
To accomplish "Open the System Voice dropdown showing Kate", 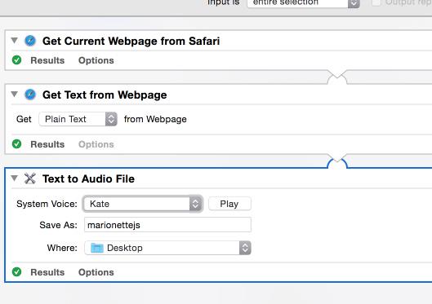I will click(x=143, y=204).
